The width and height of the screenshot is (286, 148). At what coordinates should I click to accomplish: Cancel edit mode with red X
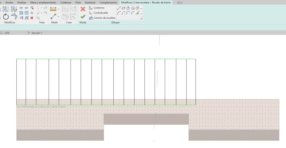(x=83, y=9)
